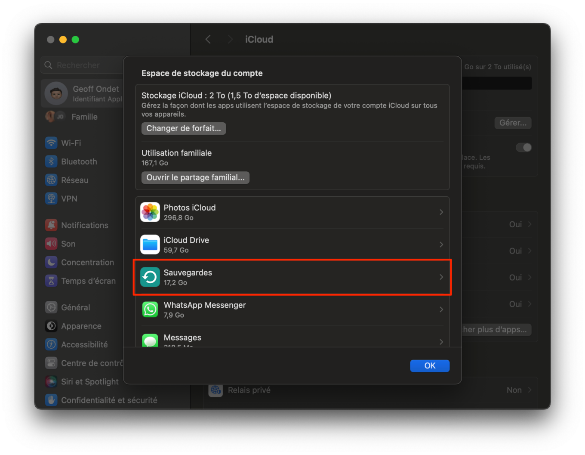The width and height of the screenshot is (585, 455).
Task: Click Espace de stockage du compte title
Action: [x=202, y=73]
